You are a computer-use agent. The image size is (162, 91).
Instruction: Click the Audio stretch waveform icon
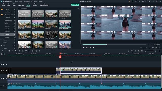pos(39,51)
